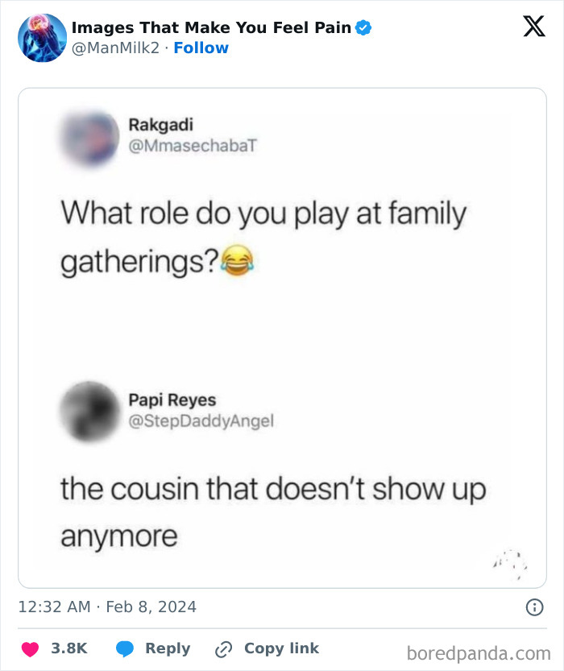Click the X logo icon

coord(533,27)
